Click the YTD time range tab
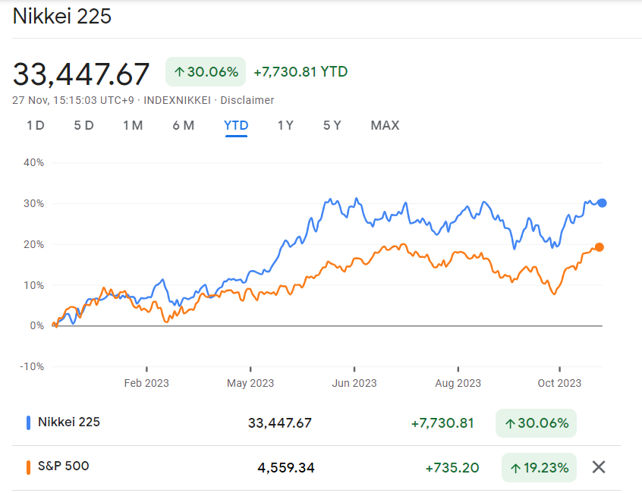642x493 pixels. pyautogui.click(x=236, y=125)
